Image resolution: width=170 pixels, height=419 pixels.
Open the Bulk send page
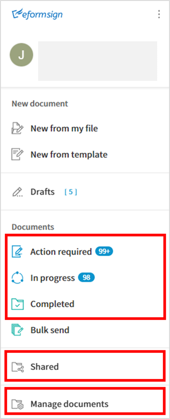pos(50,330)
